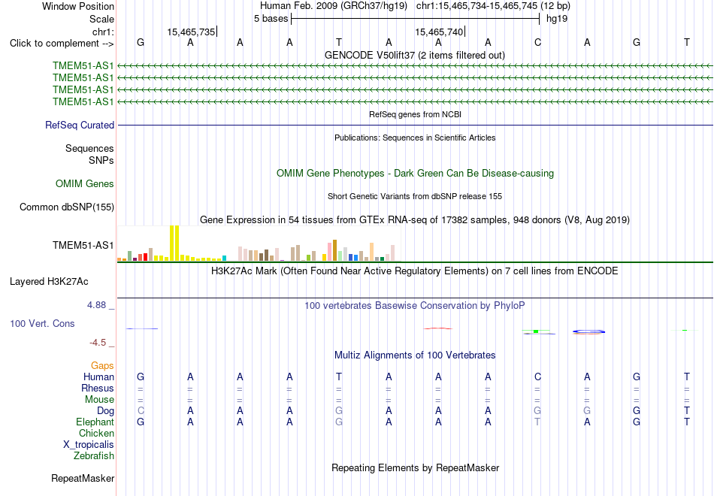Click the chr1:15,465,734-15,465,745 (12 bp) position text

tap(493, 6)
